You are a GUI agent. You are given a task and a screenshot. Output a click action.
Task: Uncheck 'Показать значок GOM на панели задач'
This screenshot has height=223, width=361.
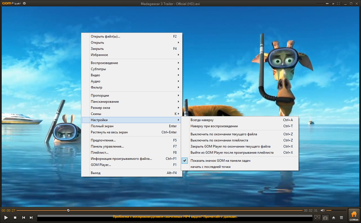[x=240, y=161]
